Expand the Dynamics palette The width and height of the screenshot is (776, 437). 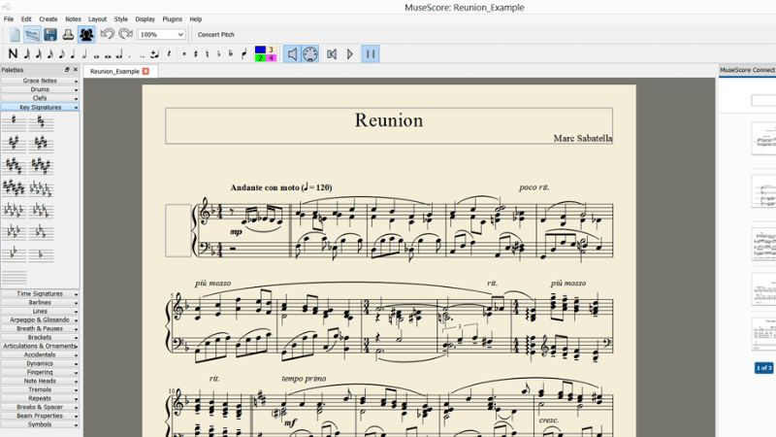(40, 363)
